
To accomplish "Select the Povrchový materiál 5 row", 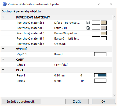I will [56, 44].
